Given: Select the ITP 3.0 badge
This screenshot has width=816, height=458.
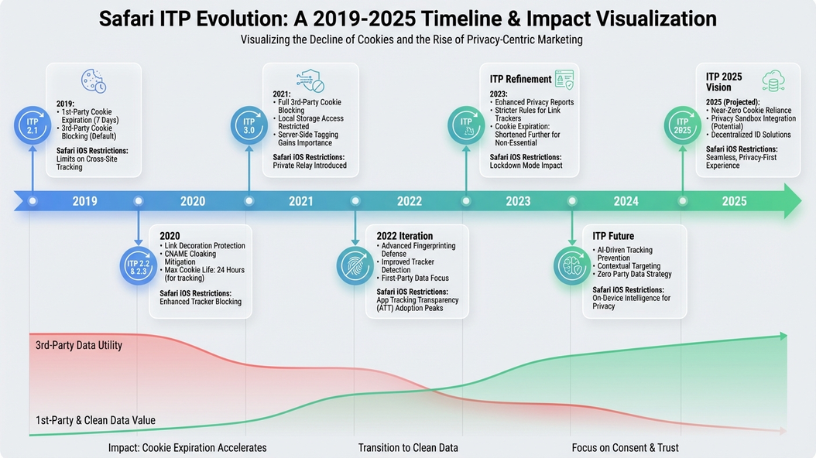Looking at the screenshot, I should 249,124.
